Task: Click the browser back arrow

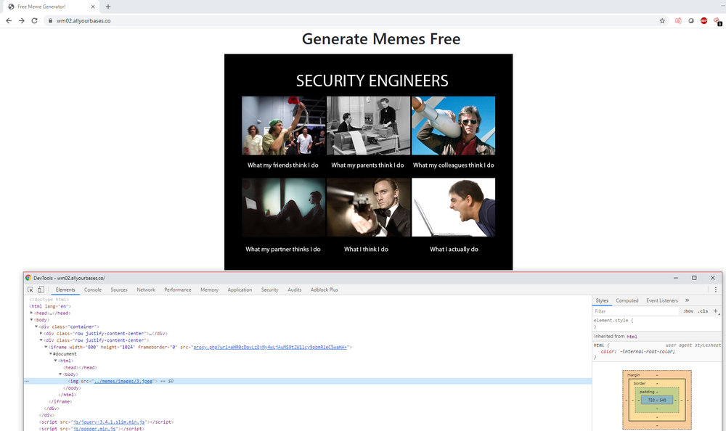Action: [8, 20]
